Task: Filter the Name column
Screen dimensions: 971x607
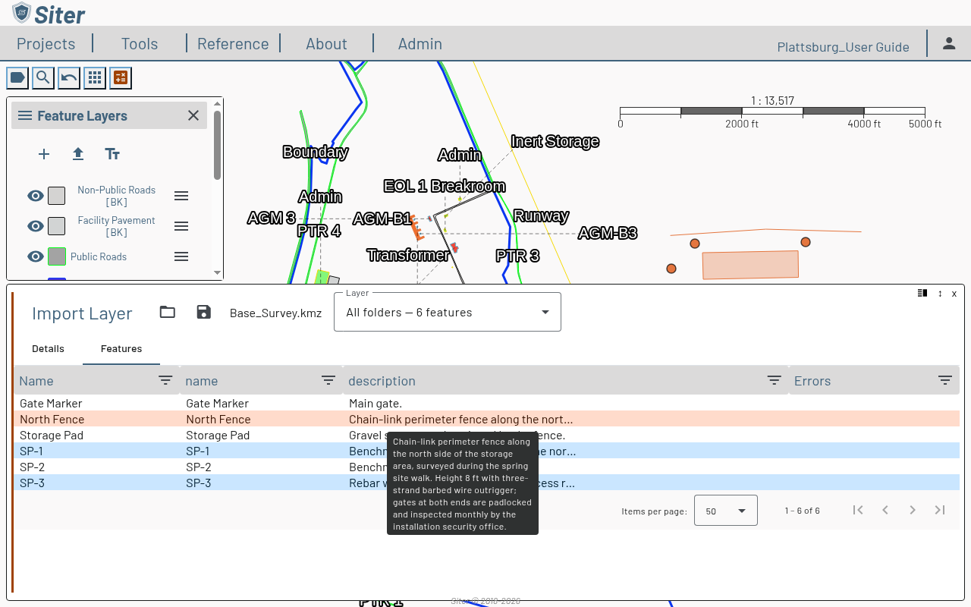Action: pos(165,380)
